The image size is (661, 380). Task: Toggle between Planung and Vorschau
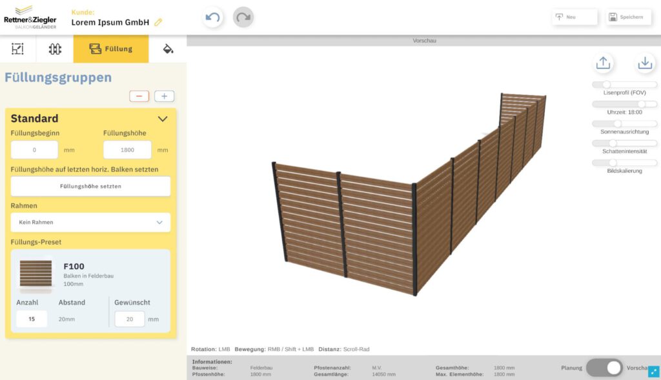604,368
